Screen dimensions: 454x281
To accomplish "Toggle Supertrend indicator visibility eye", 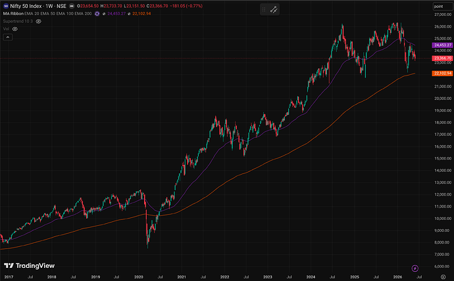I will point(39,22).
